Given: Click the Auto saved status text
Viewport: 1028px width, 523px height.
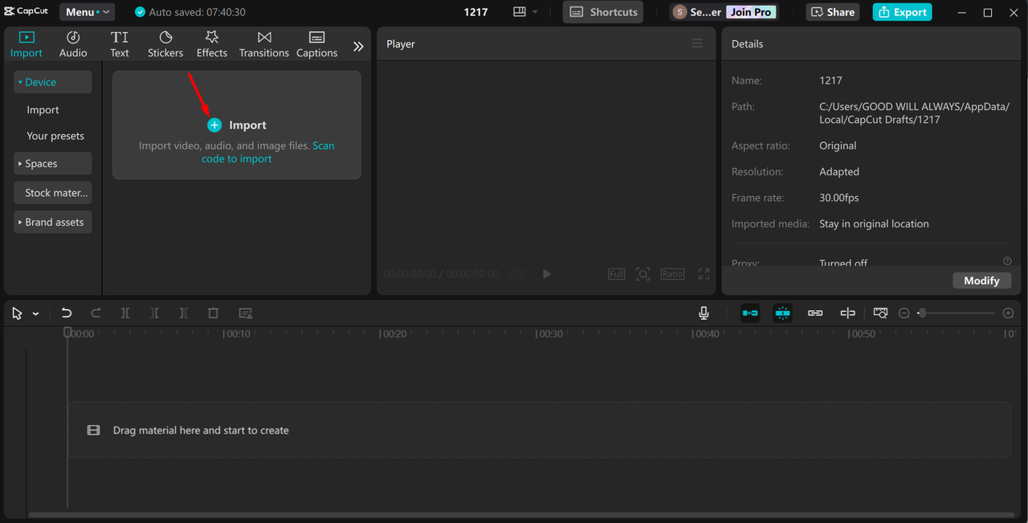Looking at the screenshot, I should (198, 12).
